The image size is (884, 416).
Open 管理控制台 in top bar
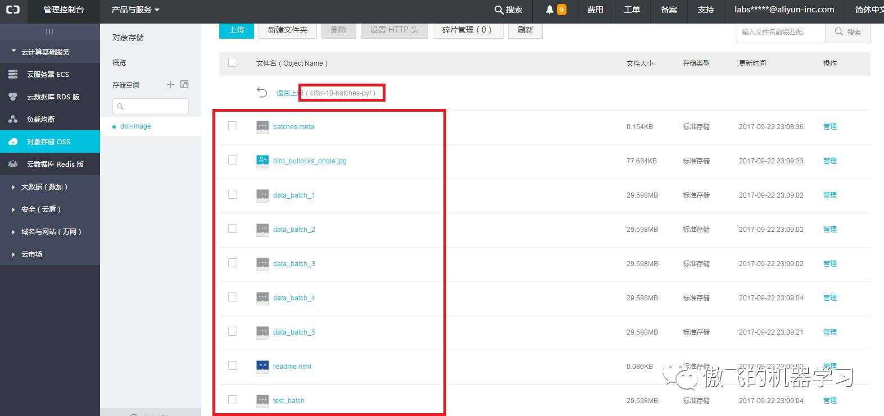[64, 10]
